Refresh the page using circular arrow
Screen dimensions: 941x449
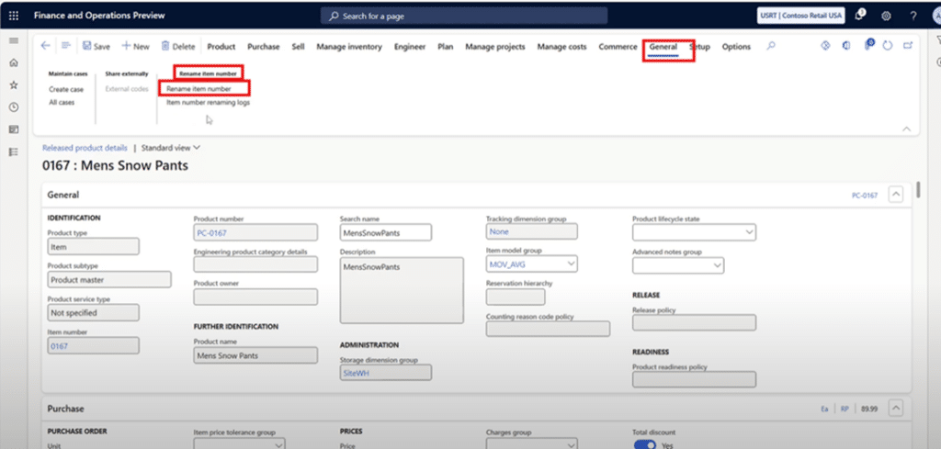889,46
